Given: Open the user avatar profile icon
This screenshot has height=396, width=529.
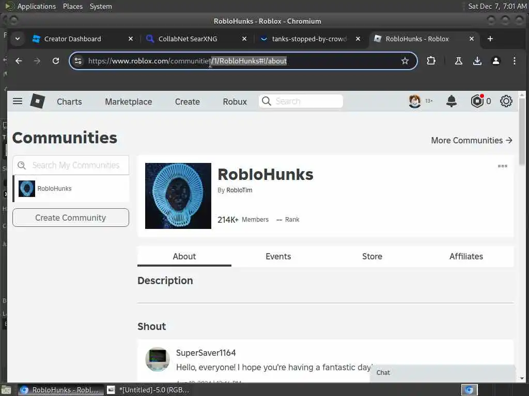Looking at the screenshot, I should click(415, 101).
